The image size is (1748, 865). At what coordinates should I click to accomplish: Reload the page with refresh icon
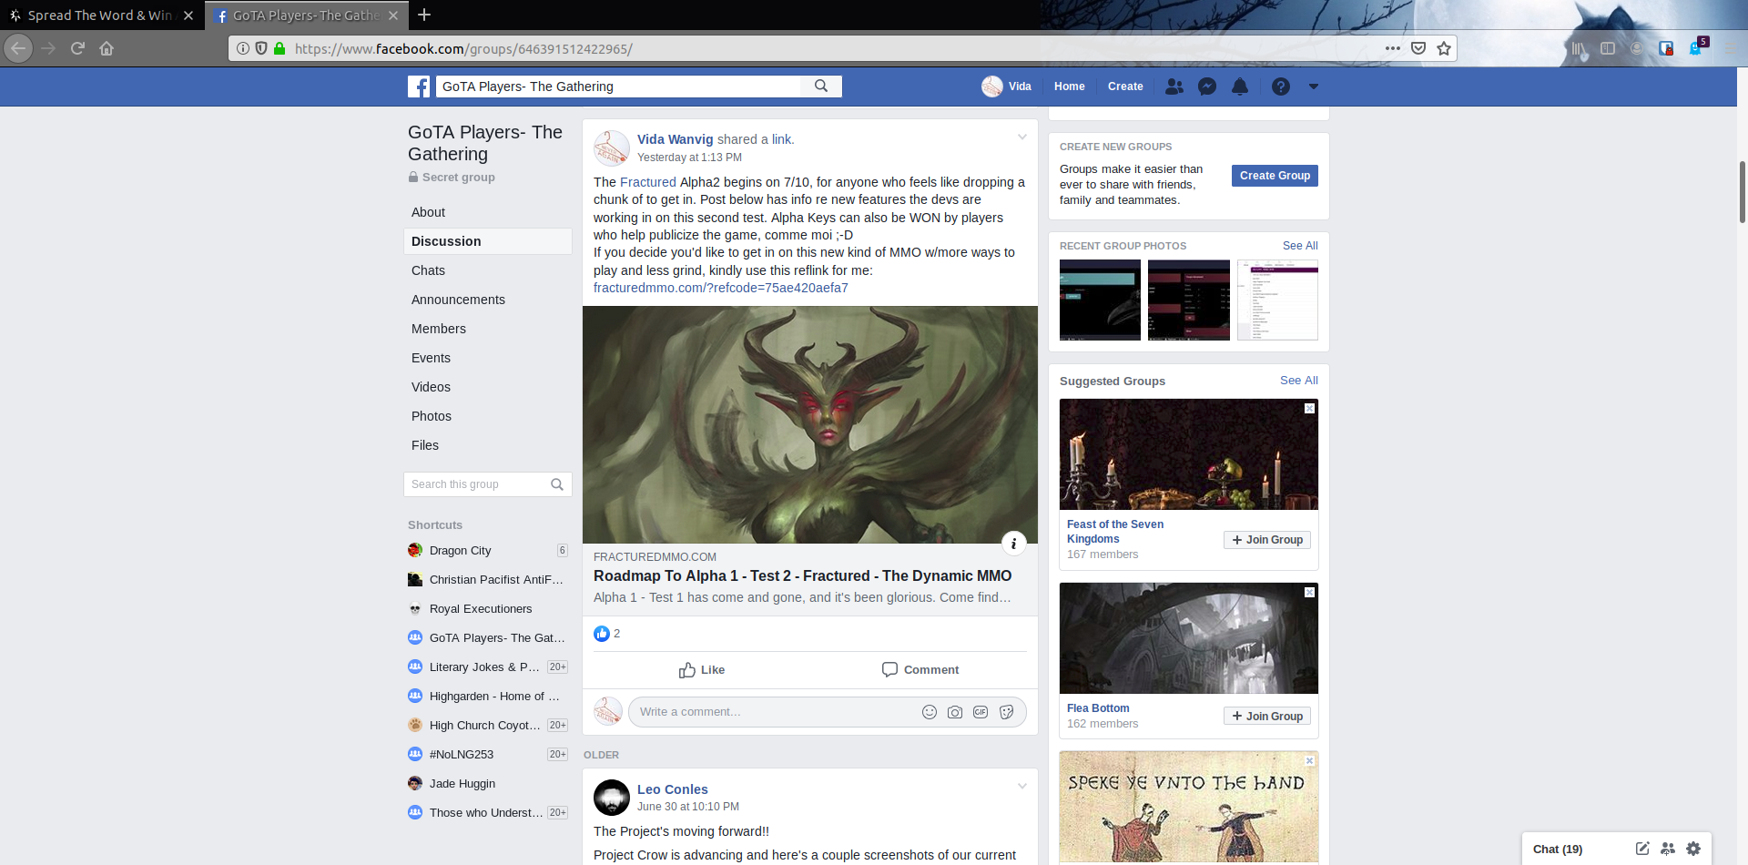point(77,48)
